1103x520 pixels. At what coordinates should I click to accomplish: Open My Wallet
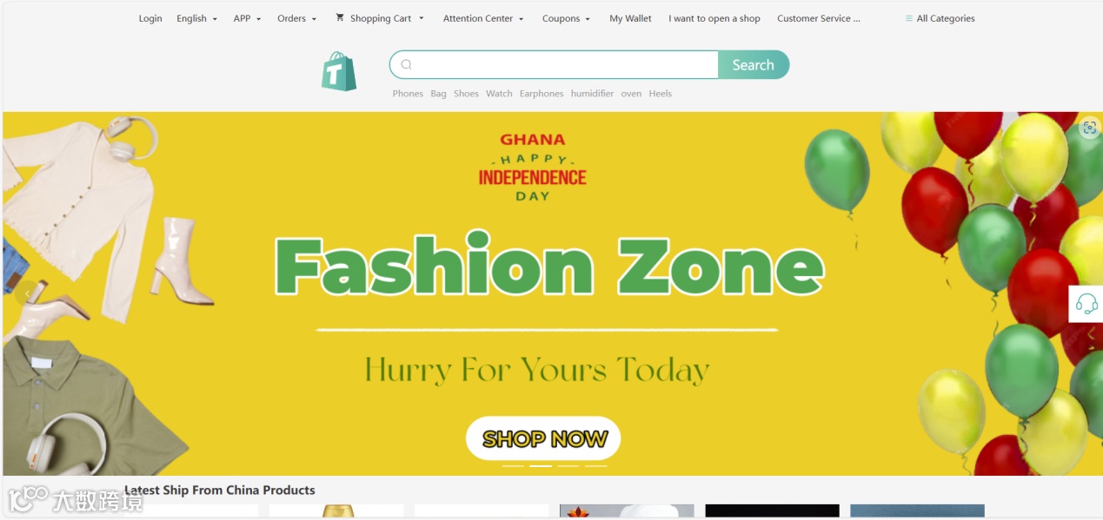(x=630, y=18)
